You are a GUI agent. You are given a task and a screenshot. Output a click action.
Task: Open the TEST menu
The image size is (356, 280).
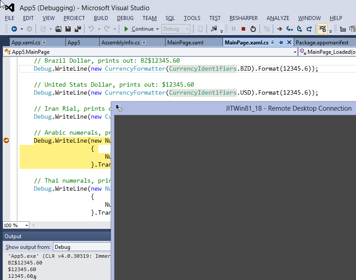coord(215,18)
